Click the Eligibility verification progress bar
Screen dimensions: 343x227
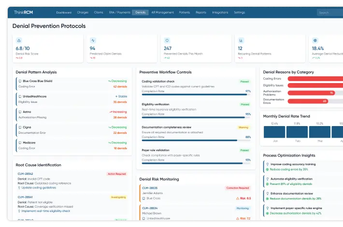click(196, 117)
